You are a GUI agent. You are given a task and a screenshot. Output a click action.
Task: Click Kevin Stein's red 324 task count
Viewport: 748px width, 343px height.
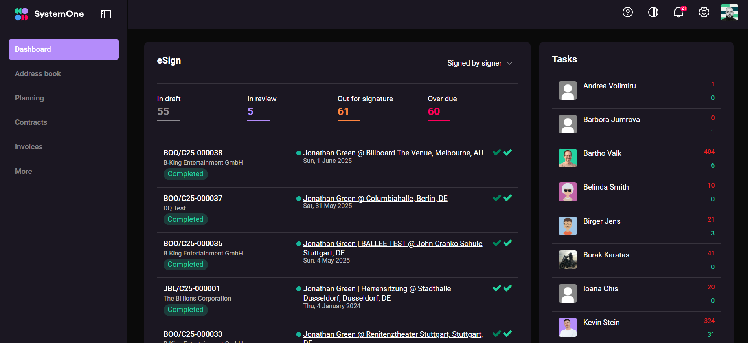(709, 321)
